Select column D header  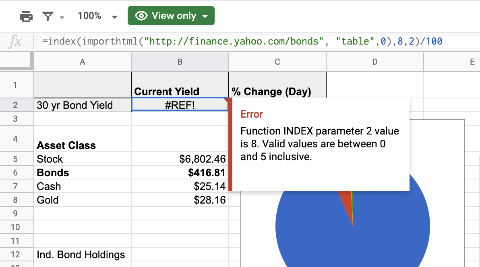375,62
